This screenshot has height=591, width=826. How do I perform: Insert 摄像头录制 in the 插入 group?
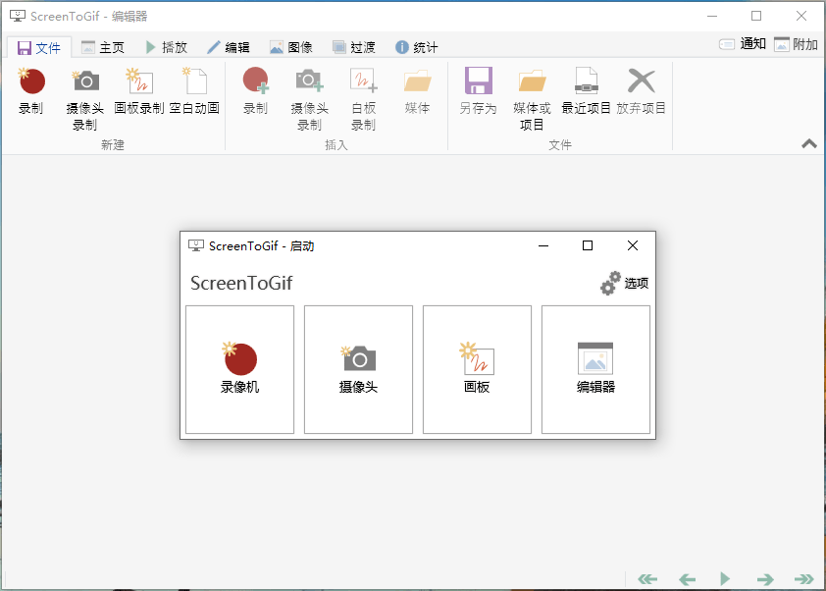[309, 99]
